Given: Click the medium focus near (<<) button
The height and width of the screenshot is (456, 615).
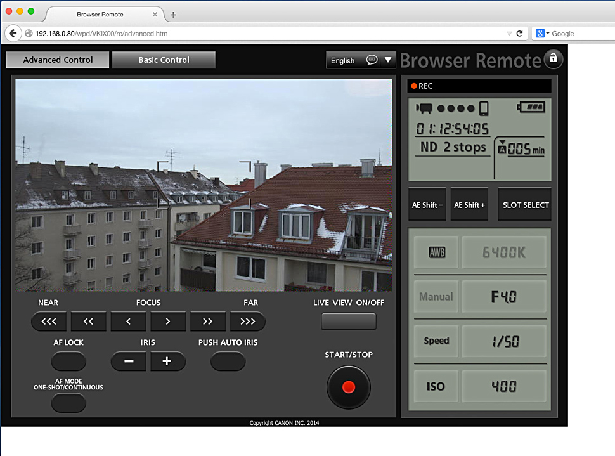Looking at the screenshot, I should (x=88, y=322).
